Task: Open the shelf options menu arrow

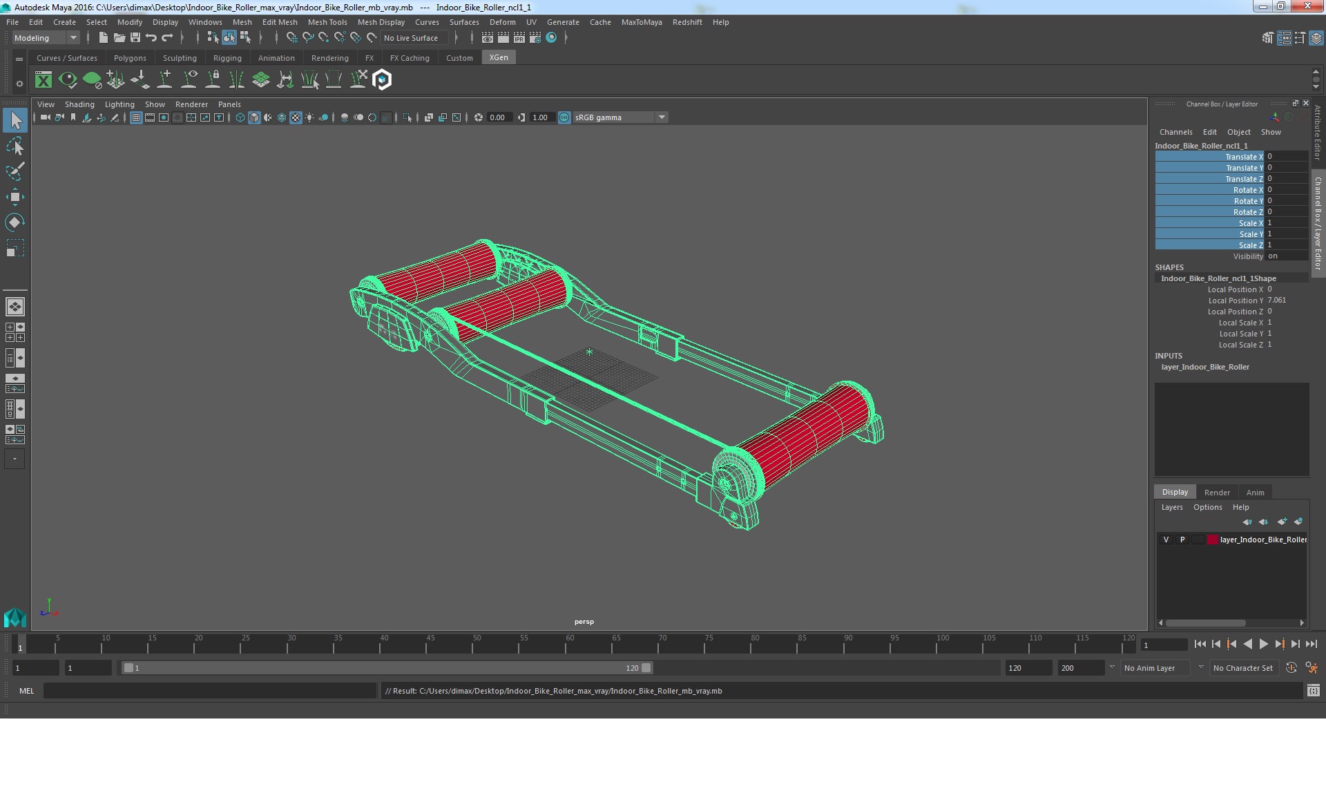Action: [x=19, y=84]
